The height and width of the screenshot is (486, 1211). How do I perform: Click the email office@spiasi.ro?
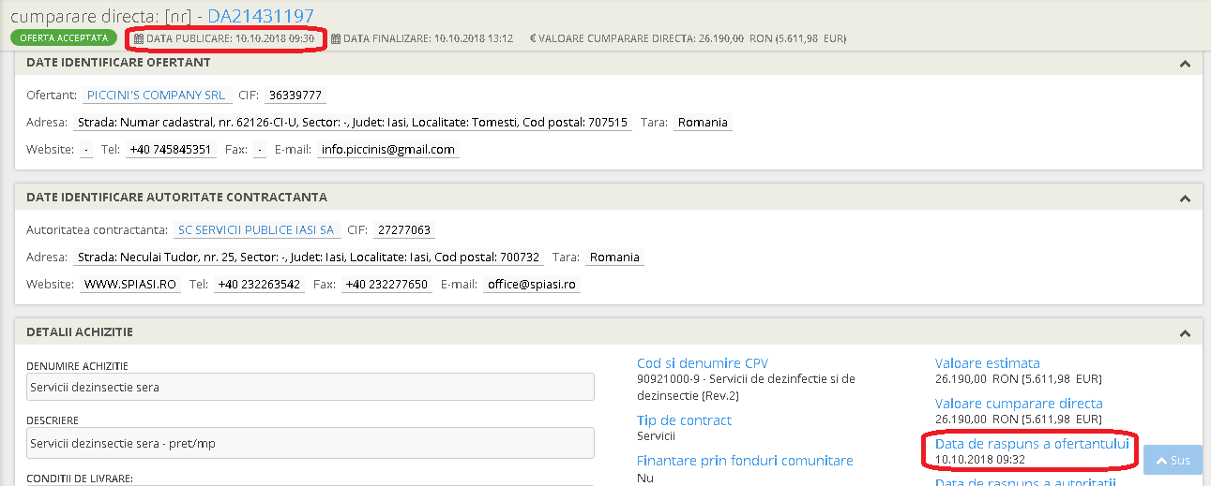click(x=532, y=285)
